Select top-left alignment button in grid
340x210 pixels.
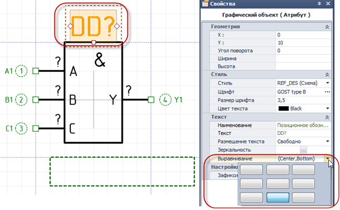251,170
